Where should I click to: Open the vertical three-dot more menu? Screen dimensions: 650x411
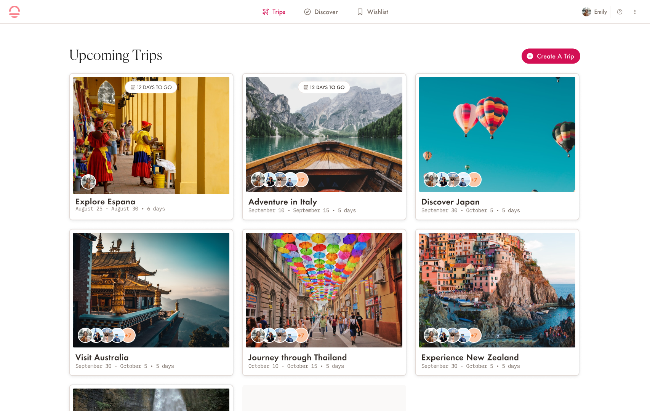(635, 12)
